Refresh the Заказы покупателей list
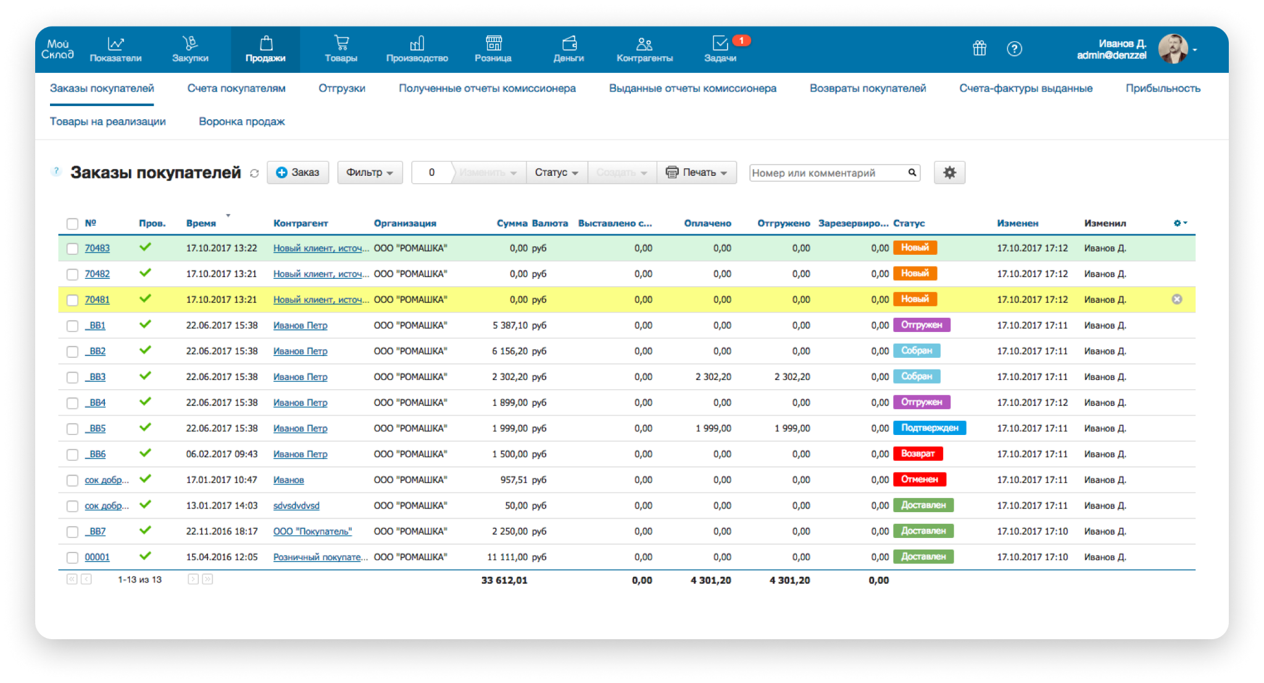Image resolution: width=1264 pixels, height=683 pixels. pyautogui.click(x=254, y=173)
